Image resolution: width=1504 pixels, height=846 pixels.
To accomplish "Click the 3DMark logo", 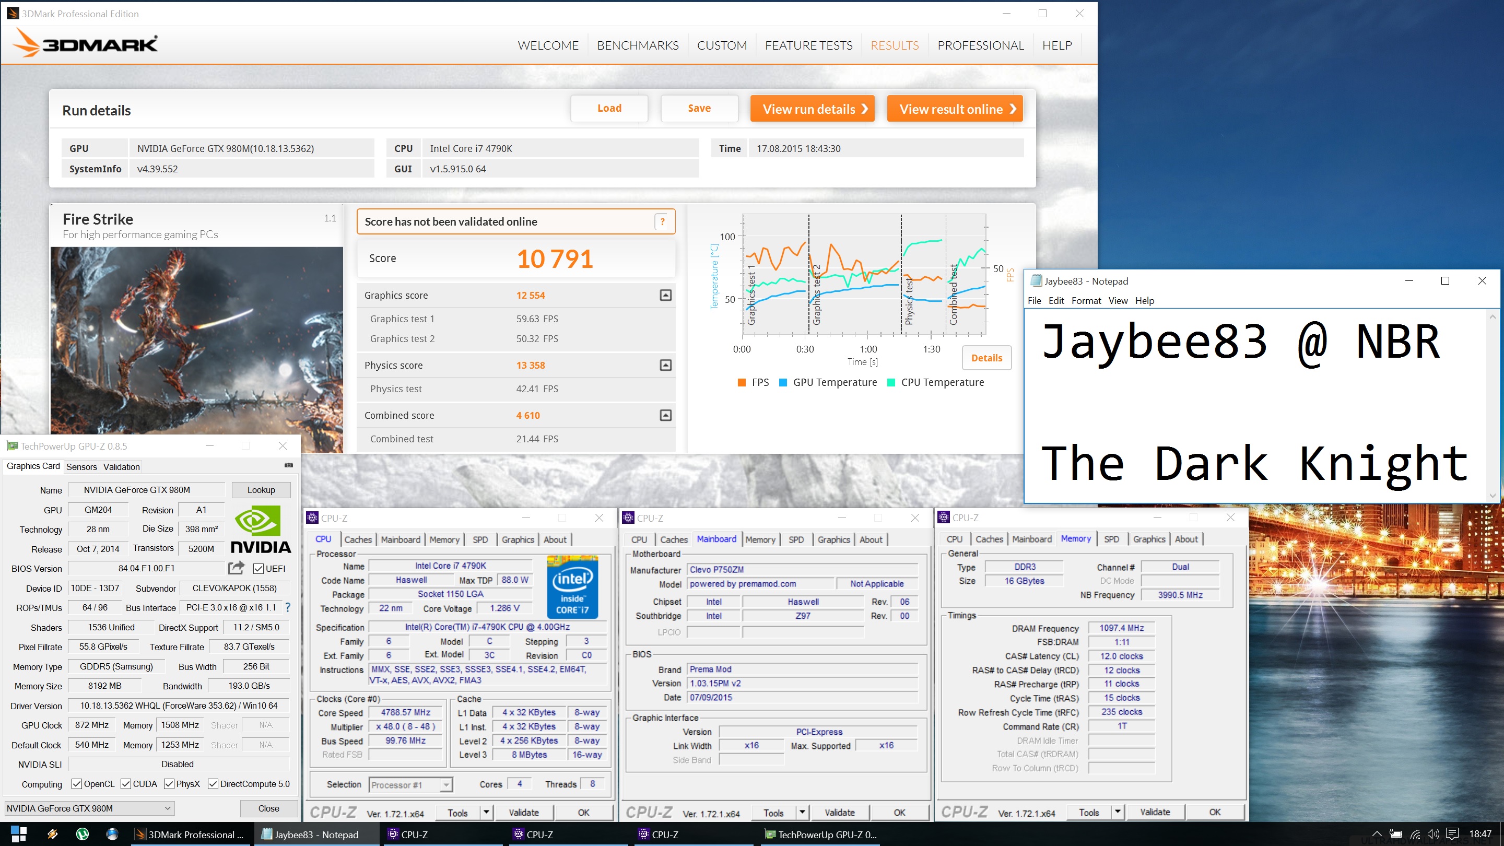I will [85, 43].
